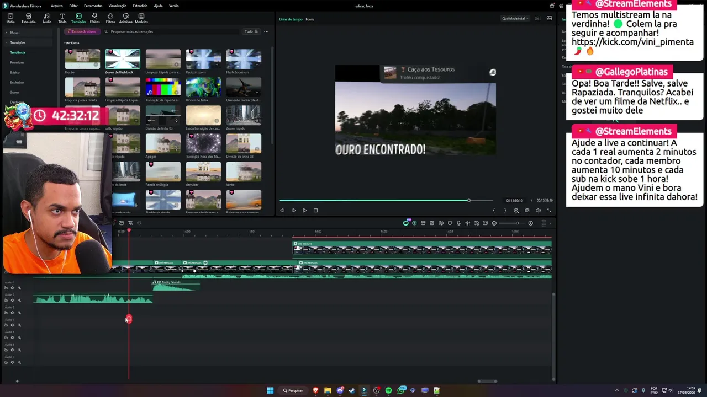Click the stop button in preview

click(315, 210)
